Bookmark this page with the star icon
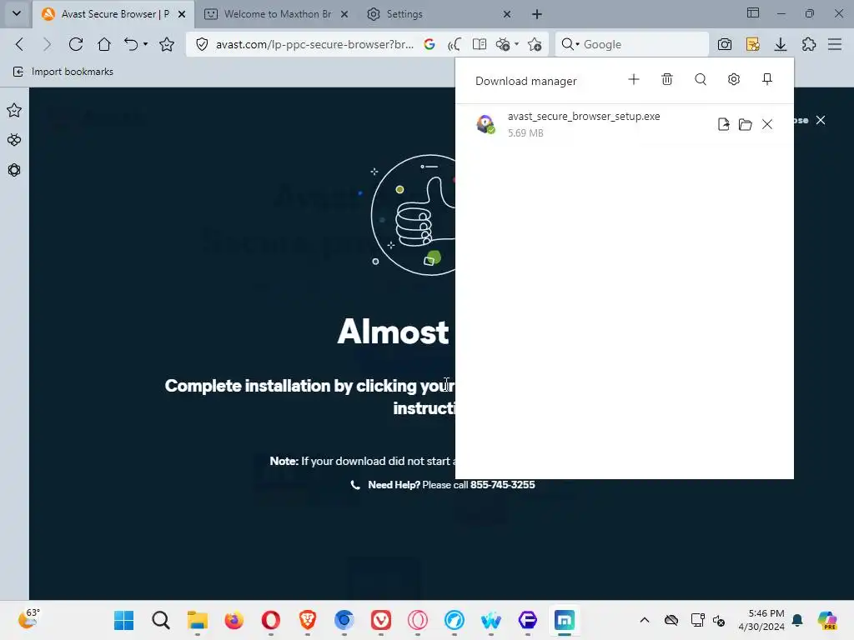 tap(167, 44)
